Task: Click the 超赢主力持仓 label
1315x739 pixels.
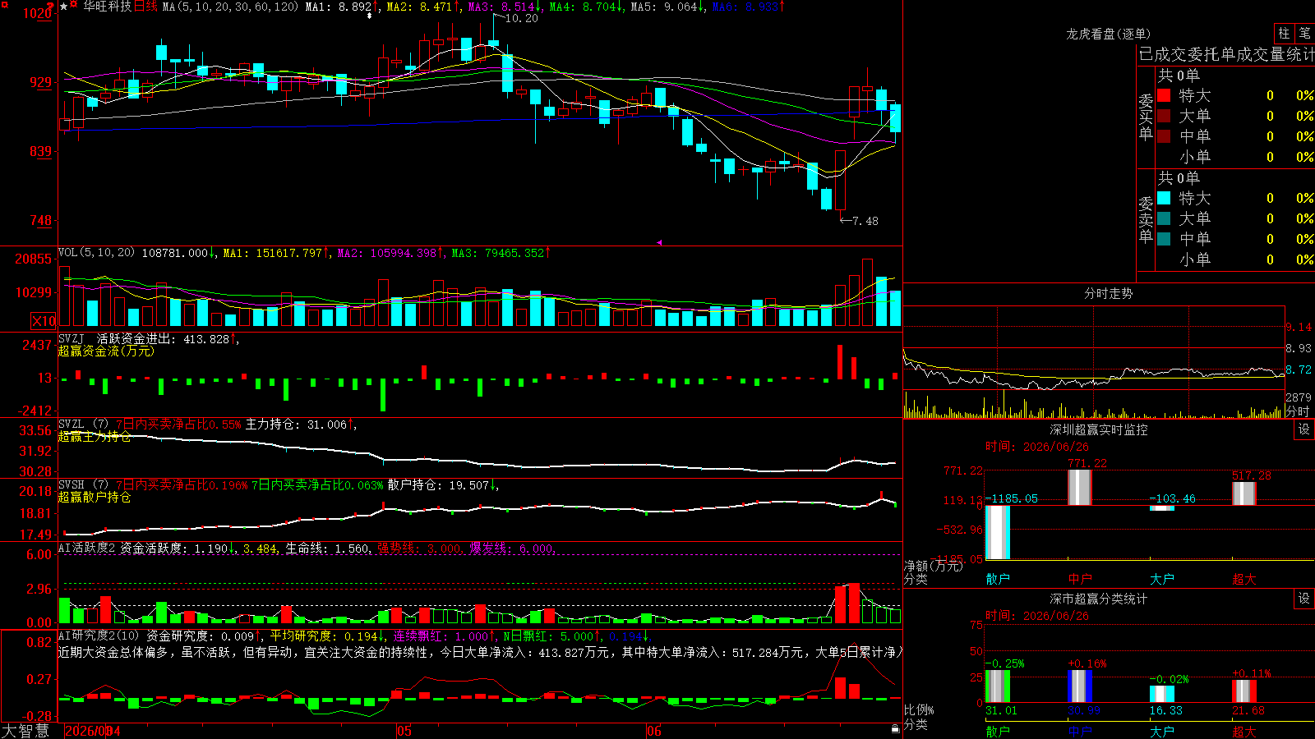Action: coord(95,436)
